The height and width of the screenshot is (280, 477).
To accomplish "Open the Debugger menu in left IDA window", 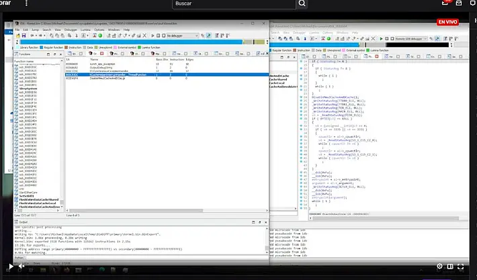I will coord(71,30).
